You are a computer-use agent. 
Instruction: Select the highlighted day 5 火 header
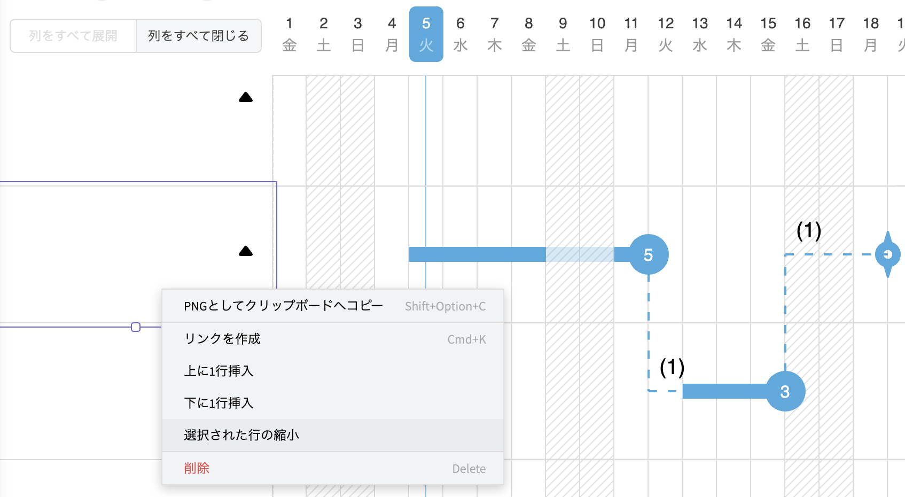click(x=426, y=34)
